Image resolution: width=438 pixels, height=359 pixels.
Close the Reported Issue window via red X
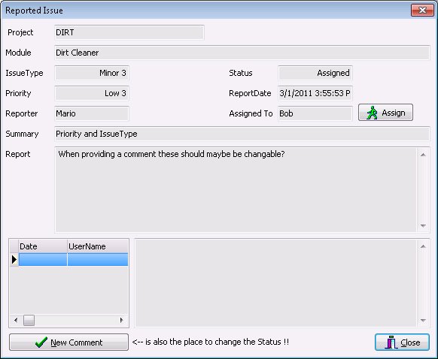[422, 11]
